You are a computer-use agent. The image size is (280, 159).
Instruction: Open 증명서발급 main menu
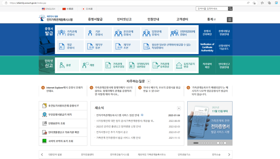tap(95, 19)
